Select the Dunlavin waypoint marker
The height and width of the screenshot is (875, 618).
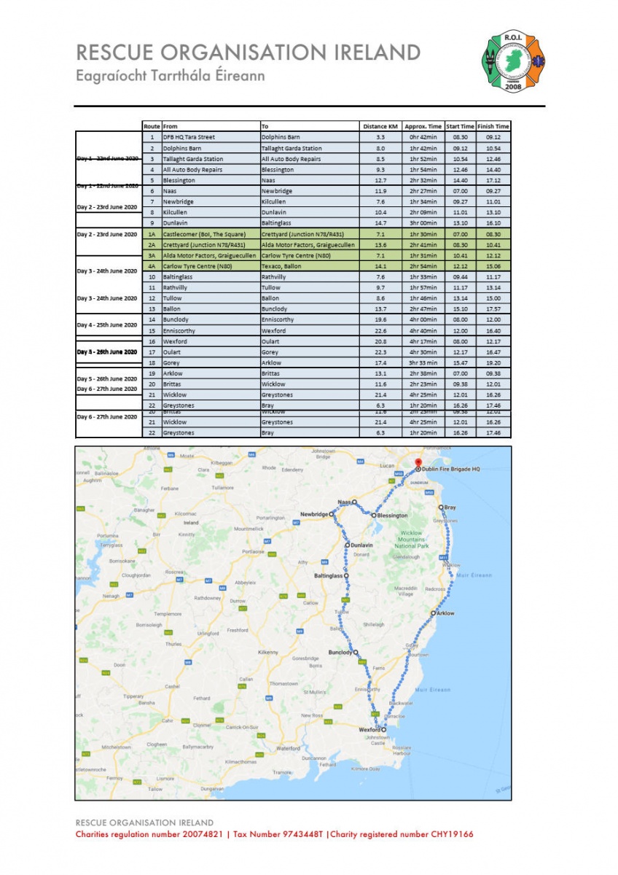[x=348, y=545]
